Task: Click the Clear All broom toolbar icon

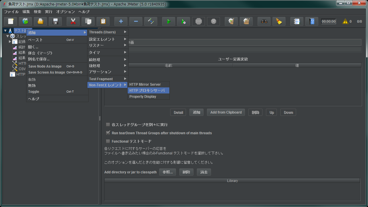Action: pyautogui.click(x=246, y=21)
